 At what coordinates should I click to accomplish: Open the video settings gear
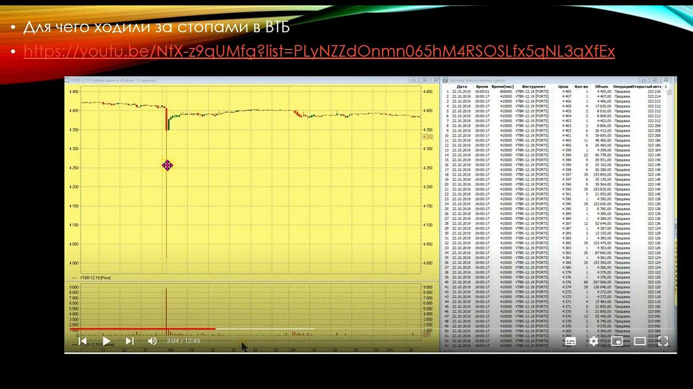[x=593, y=341]
